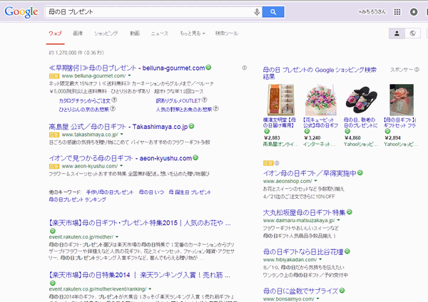428x302 pixels.
Task: Expand dropdown arrow next to www.belluna-gourmet.com/
Action: tap(129, 75)
